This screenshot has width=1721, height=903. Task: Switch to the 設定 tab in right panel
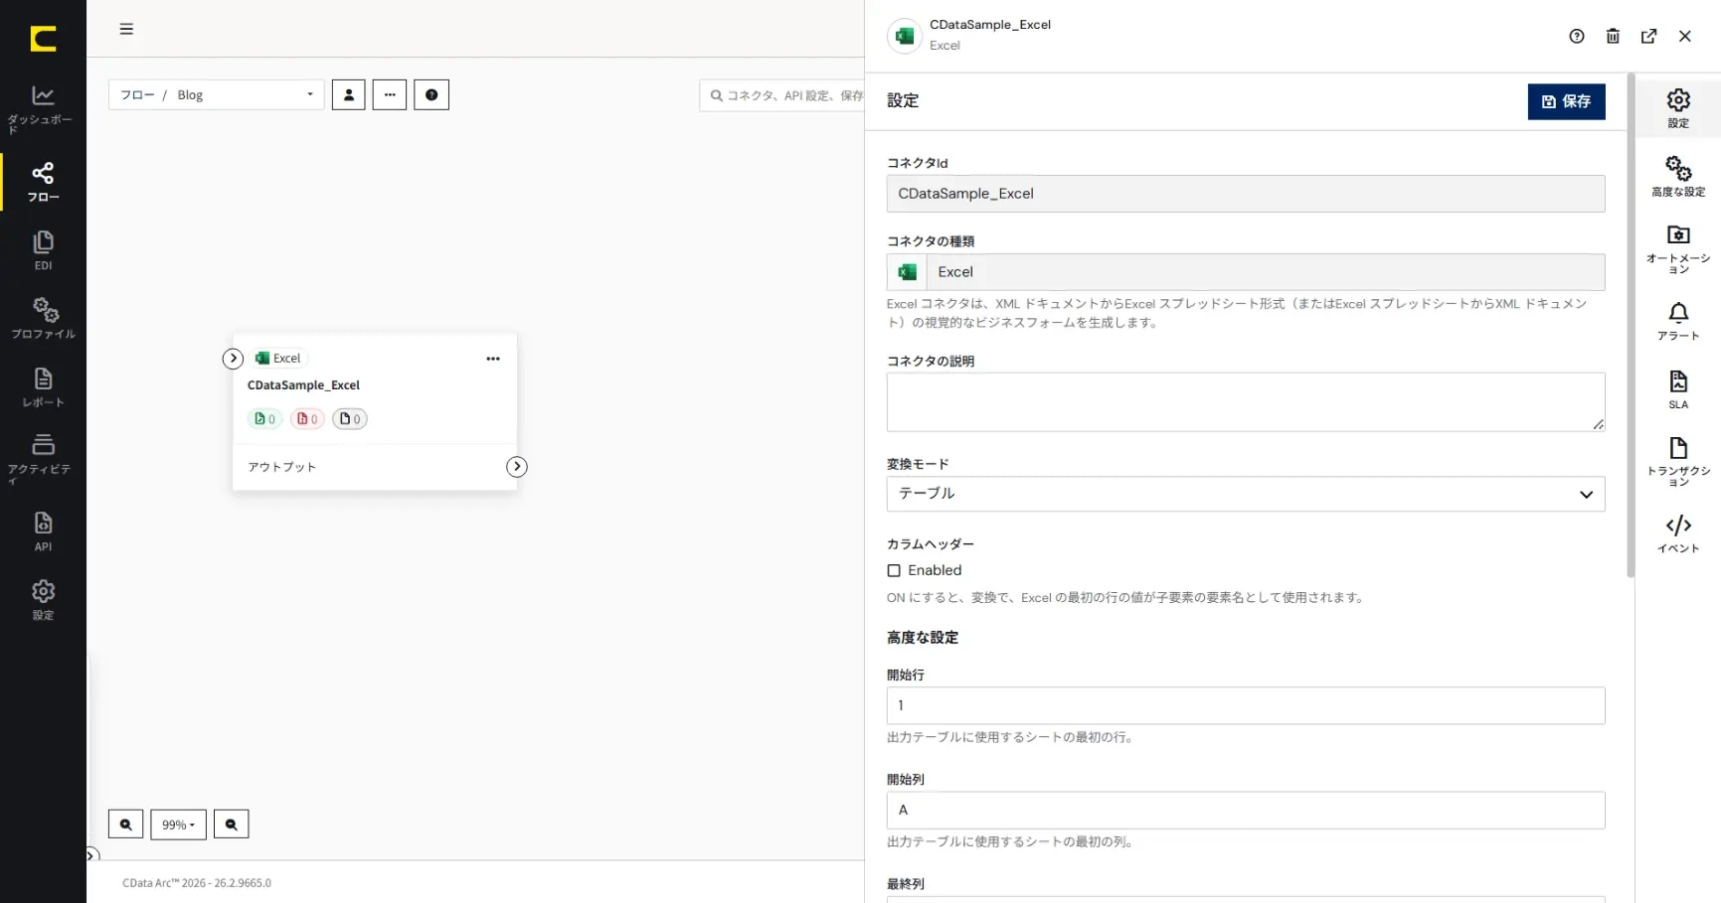(1678, 108)
